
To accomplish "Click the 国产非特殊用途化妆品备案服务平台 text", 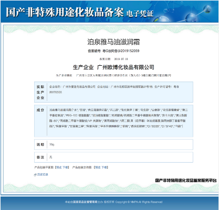I will (x=186, y=181).
